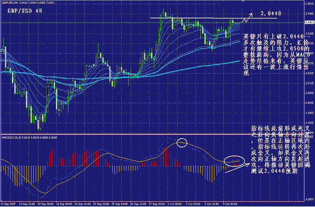Select the highlighted current price tag 2.0421
Screen dimensions: 315x207
click(x=310, y=22)
